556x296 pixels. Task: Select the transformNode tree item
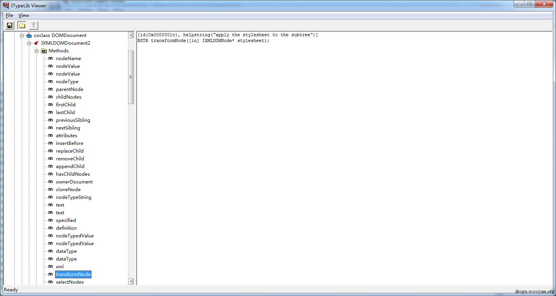pos(73,274)
